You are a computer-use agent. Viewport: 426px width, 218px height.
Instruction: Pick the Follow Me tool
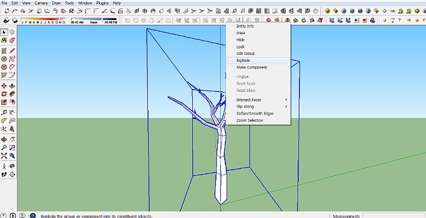click(x=12, y=94)
